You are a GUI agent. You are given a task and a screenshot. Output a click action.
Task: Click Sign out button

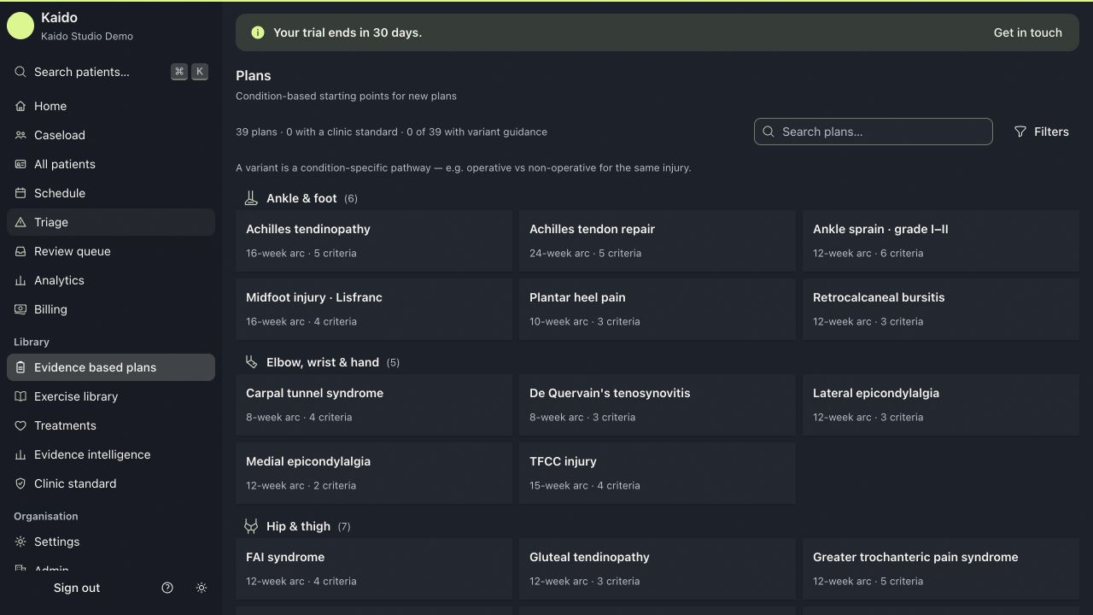[x=77, y=588]
